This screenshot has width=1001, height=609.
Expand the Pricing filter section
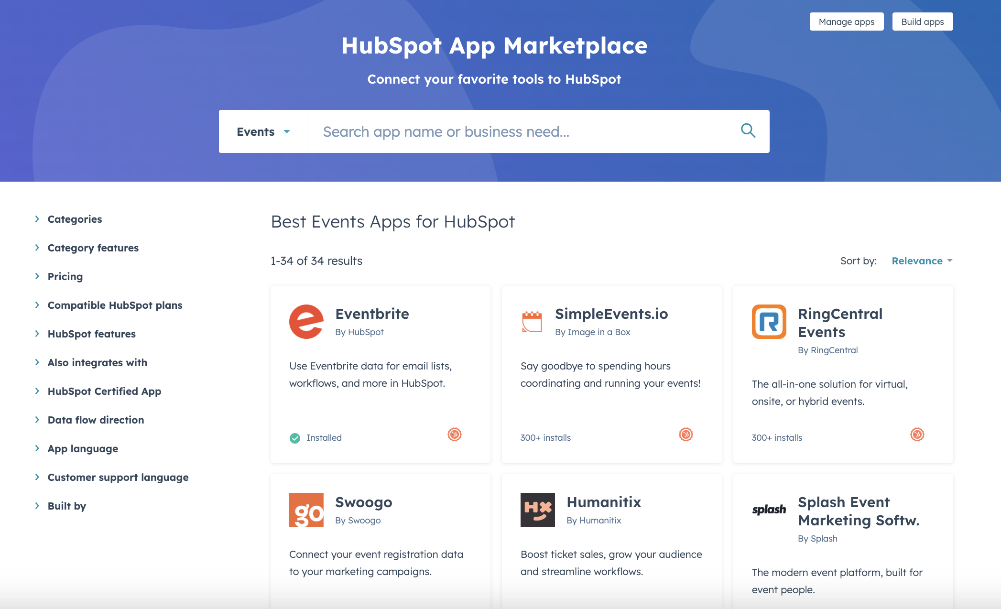(65, 276)
